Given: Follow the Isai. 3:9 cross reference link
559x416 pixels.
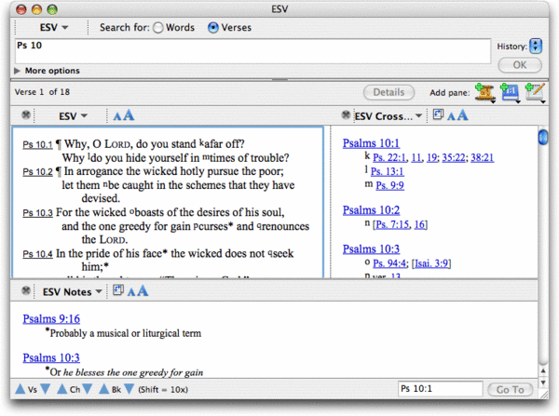Looking at the screenshot, I should point(431,263).
